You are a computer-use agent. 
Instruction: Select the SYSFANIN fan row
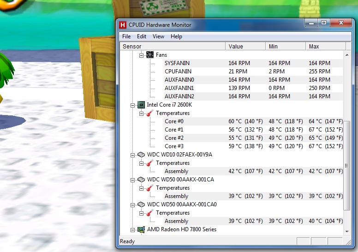(x=253, y=63)
